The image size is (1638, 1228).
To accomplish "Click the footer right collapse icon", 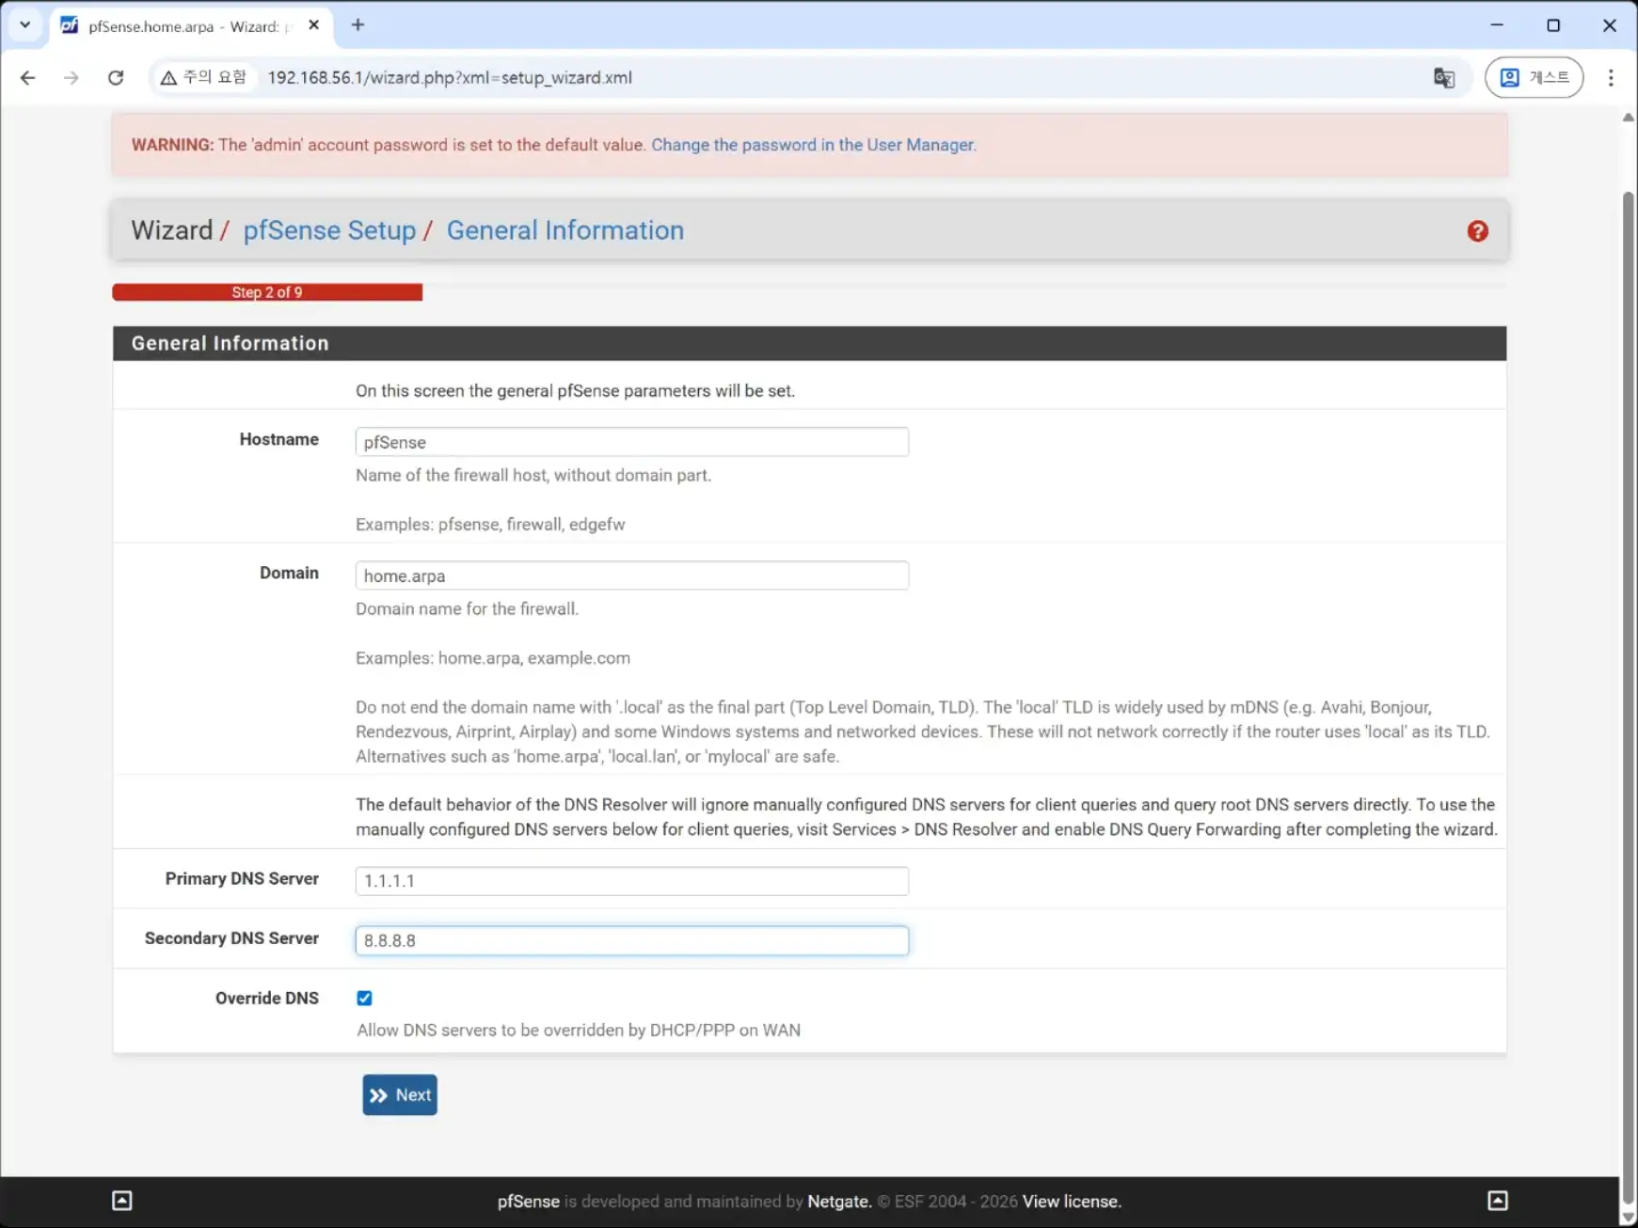I will (1497, 1201).
